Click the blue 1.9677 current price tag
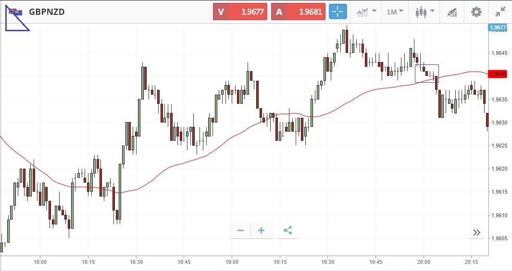Screen dimensions: 512x271 (497, 28)
